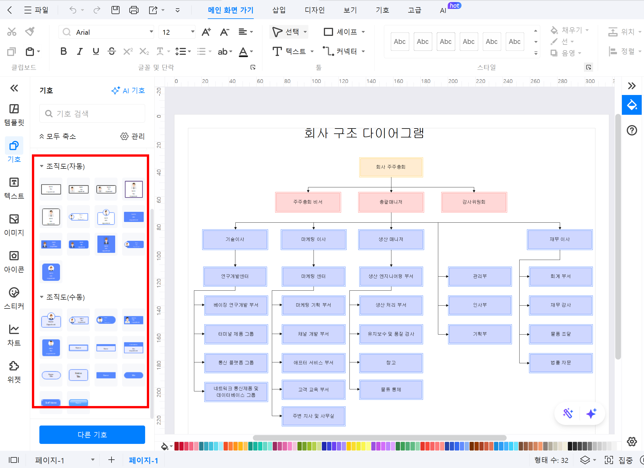Select the 페이지-1 page tab

[143, 460]
